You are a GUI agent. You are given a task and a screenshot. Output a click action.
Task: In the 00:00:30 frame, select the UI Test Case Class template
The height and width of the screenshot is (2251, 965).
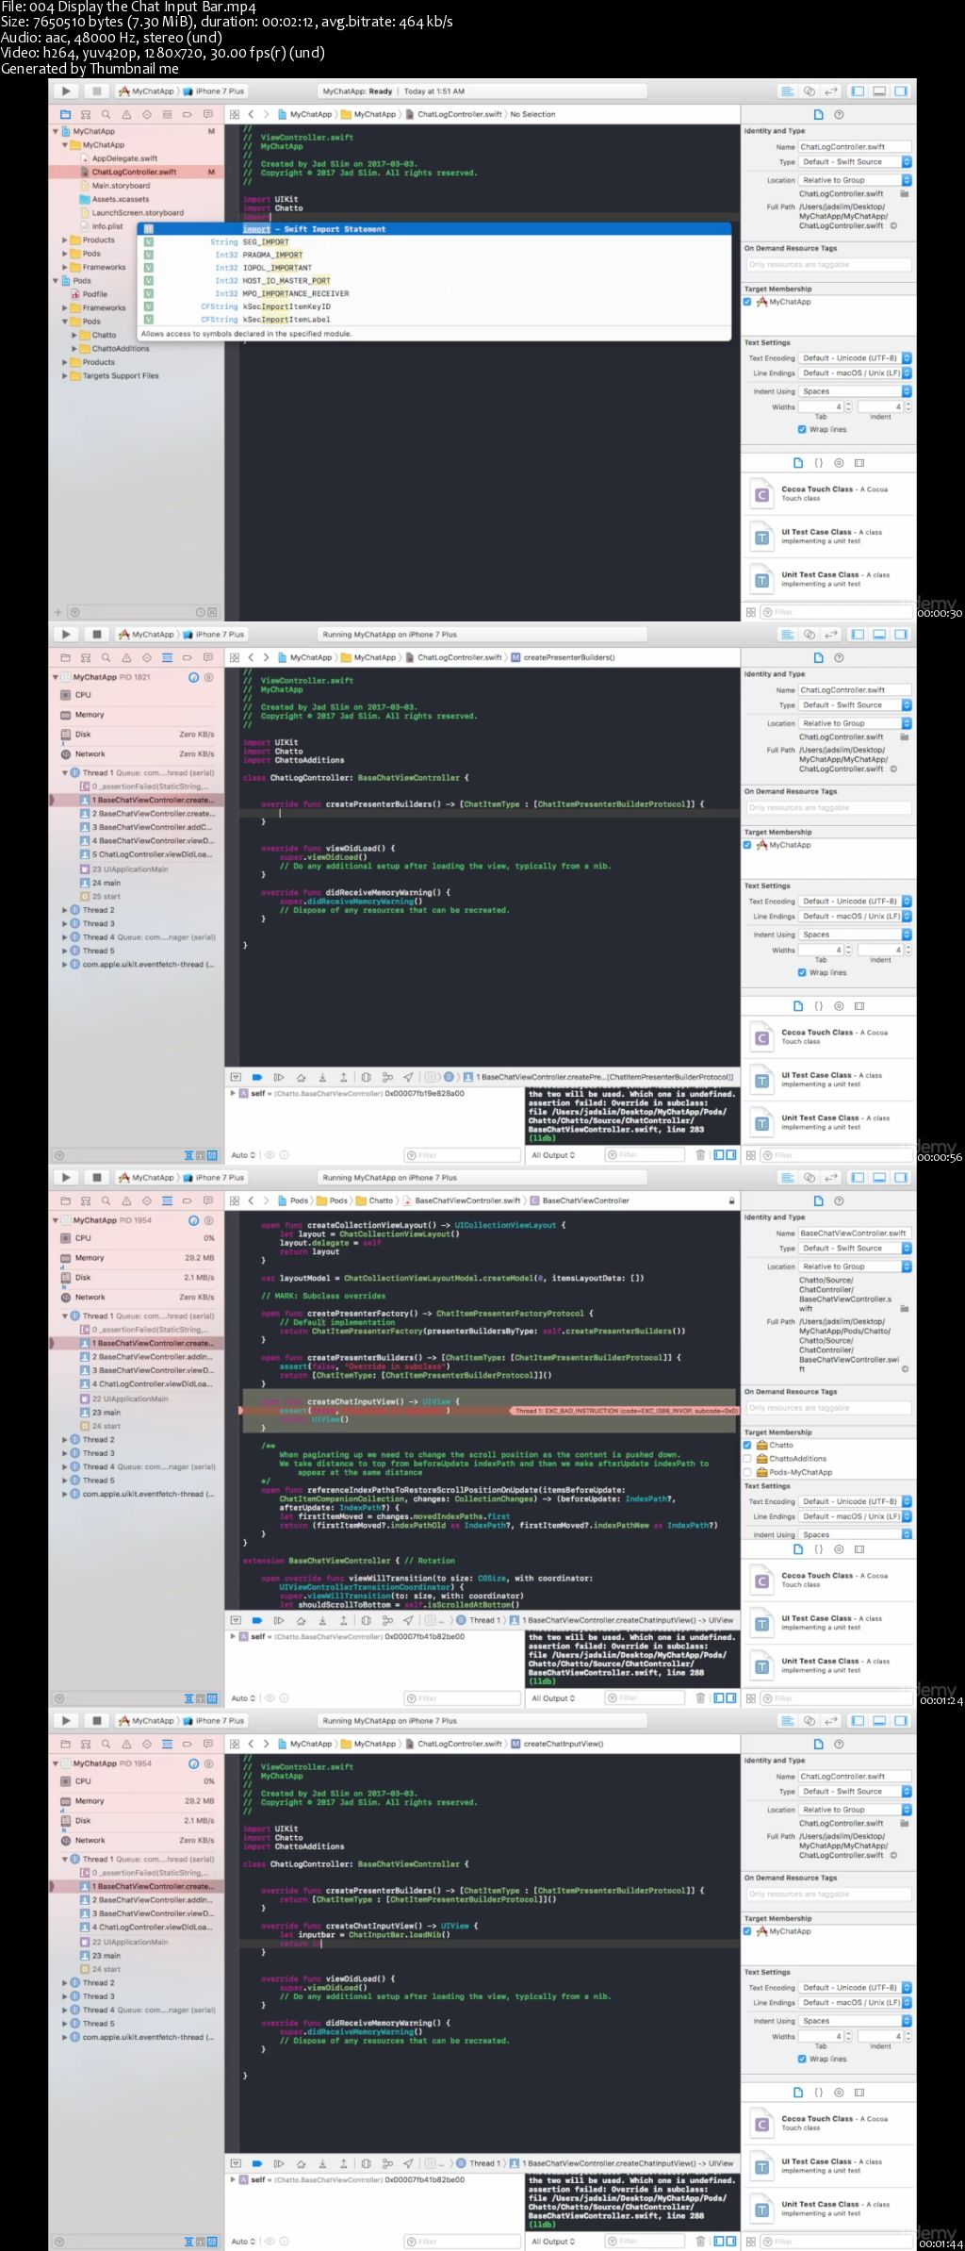(829, 537)
